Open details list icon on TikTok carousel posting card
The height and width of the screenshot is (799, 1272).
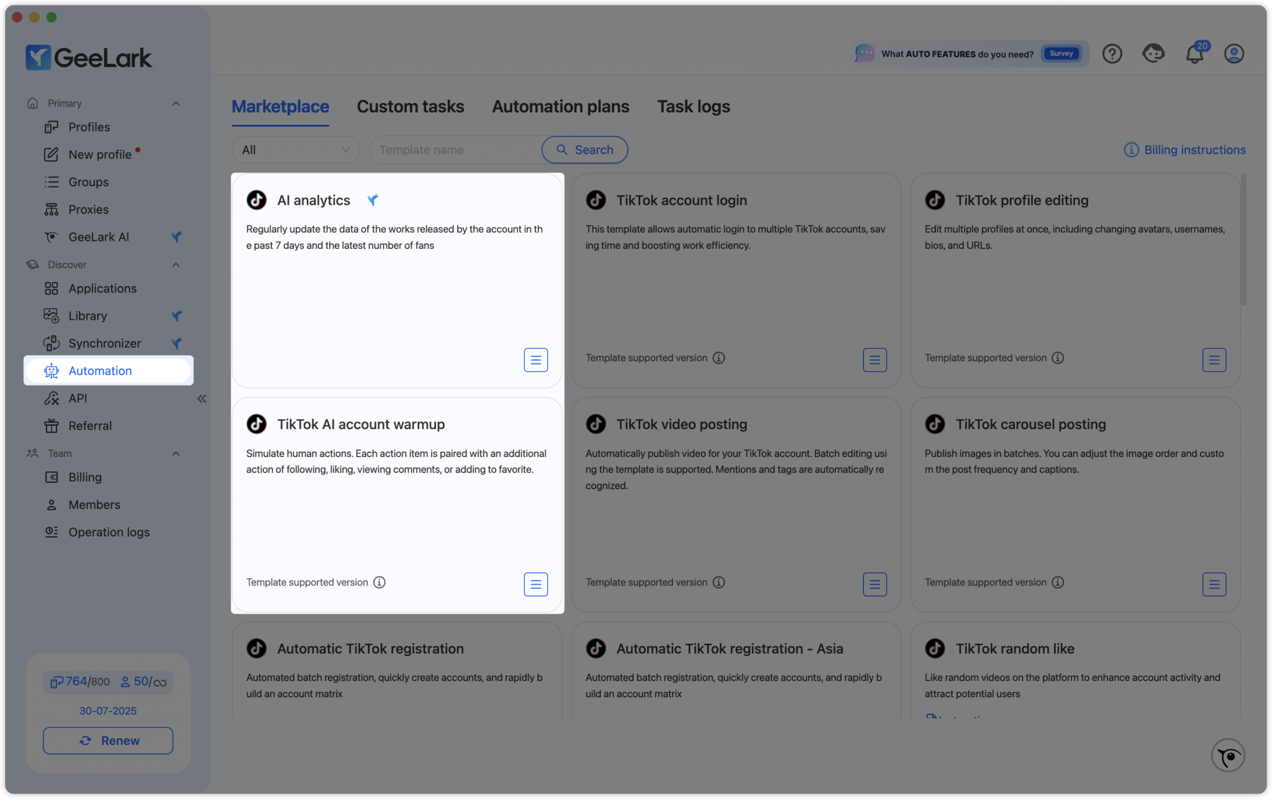coord(1214,584)
